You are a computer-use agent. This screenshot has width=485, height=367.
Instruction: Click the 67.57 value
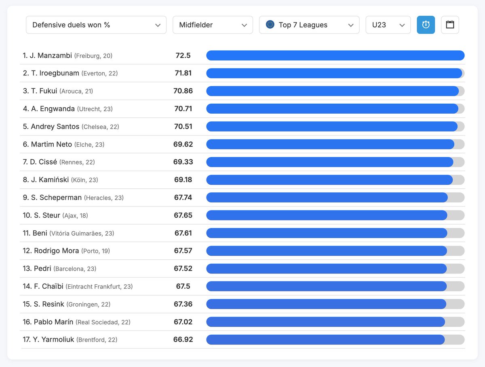click(183, 251)
